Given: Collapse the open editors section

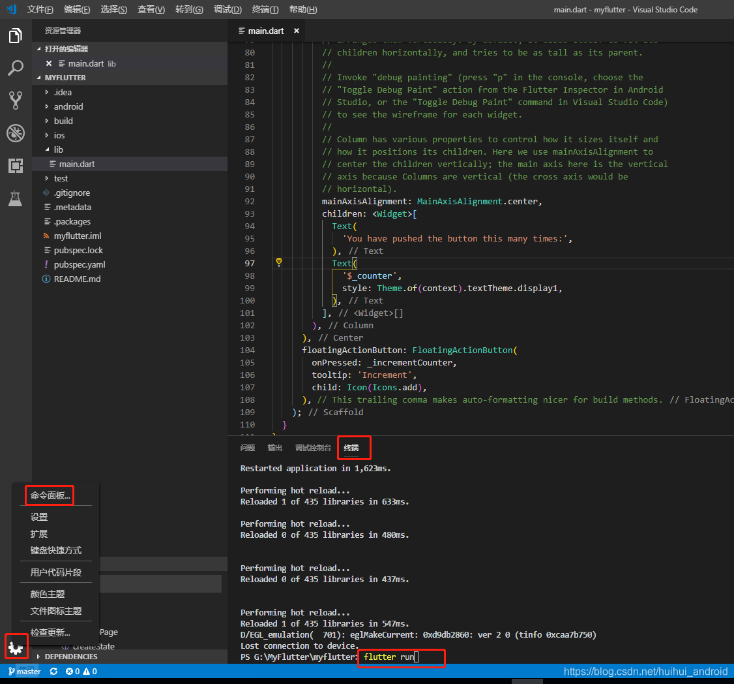Looking at the screenshot, I should [39, 49].
